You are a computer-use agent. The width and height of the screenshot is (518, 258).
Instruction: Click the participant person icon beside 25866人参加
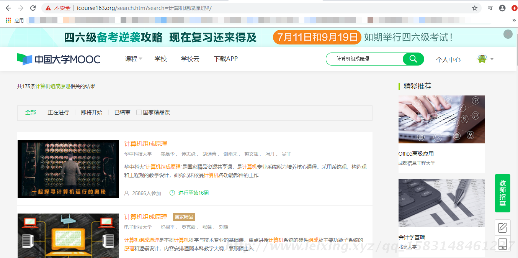coord(127,193)
